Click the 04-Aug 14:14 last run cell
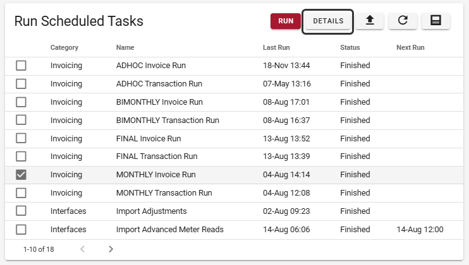 click(x=286, y=175)
